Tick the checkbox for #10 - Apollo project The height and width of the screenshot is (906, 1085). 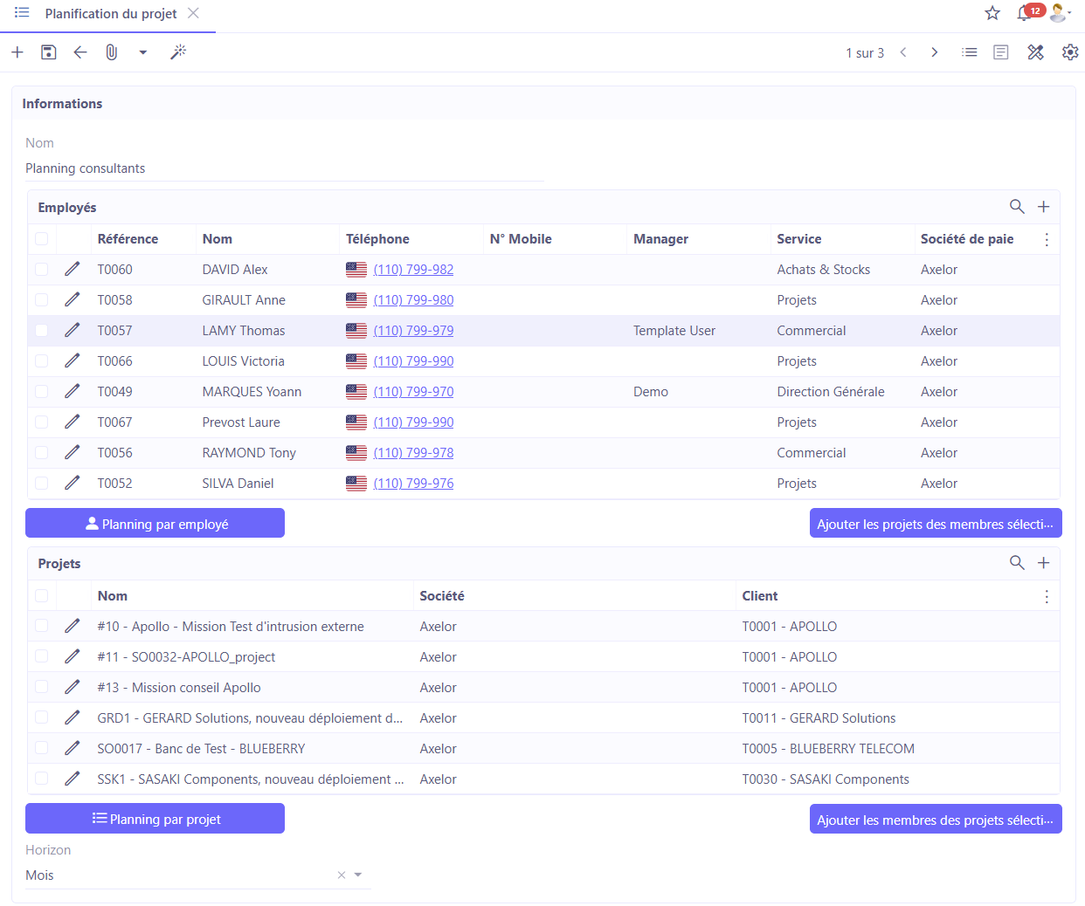42,626
